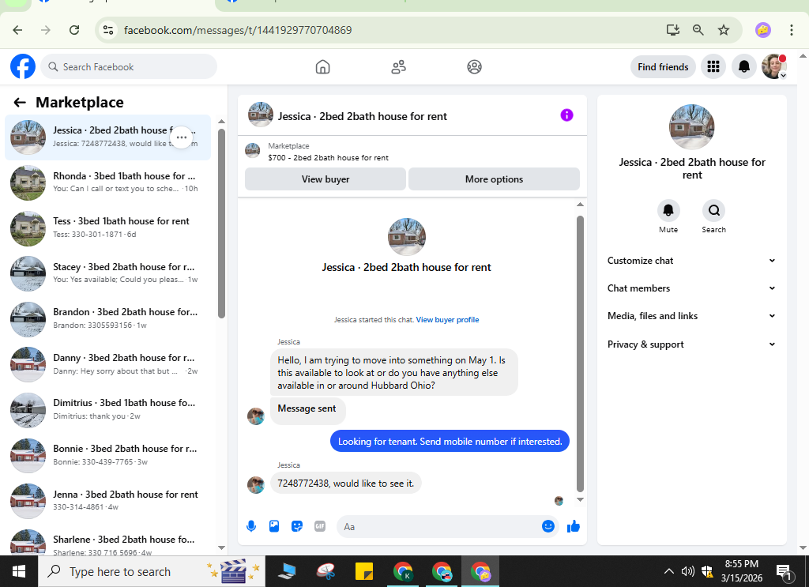The image size is (809, 587).
Task: Click the conversation list scroll-down arrow
Action: pyautogui.click(x=221, y=547)
